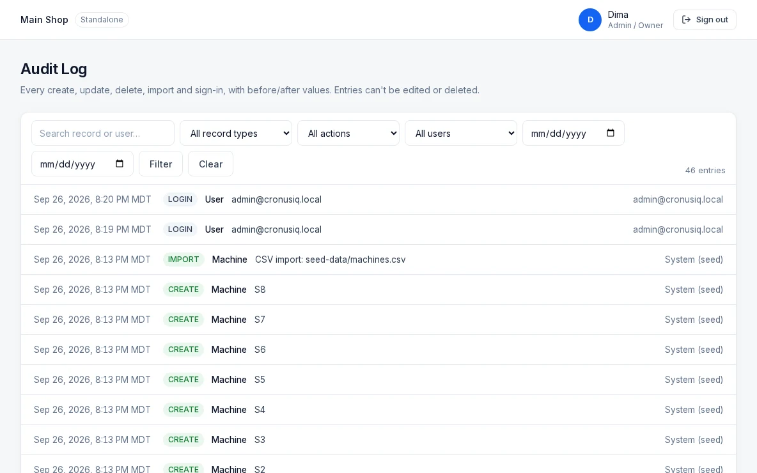The image size is (757, 473).
Task: Click the Admin / Owner role label
Action: point(636,26)
